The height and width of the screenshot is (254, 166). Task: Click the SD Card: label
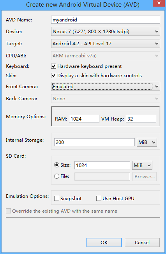(x=16, y=156)
